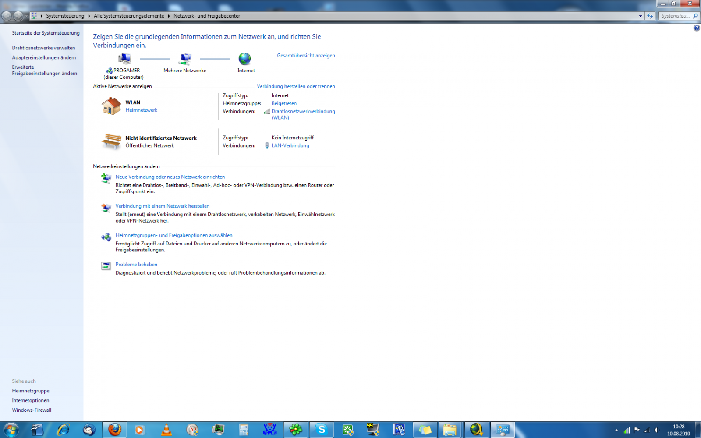Image resolution: width=701 pixels, height=438 pixels.
Task: Open Windows Media Player from the taskbar
Action: 140,430
